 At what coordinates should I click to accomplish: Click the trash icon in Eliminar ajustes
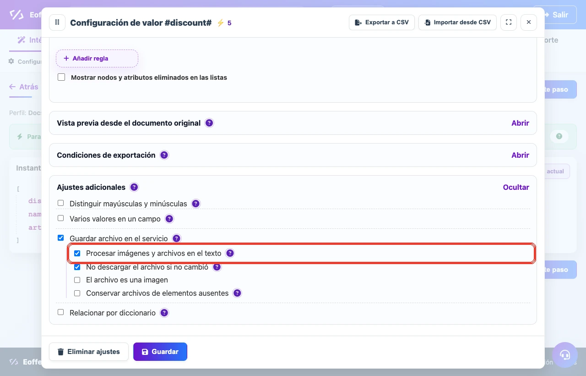coord(60,352)
